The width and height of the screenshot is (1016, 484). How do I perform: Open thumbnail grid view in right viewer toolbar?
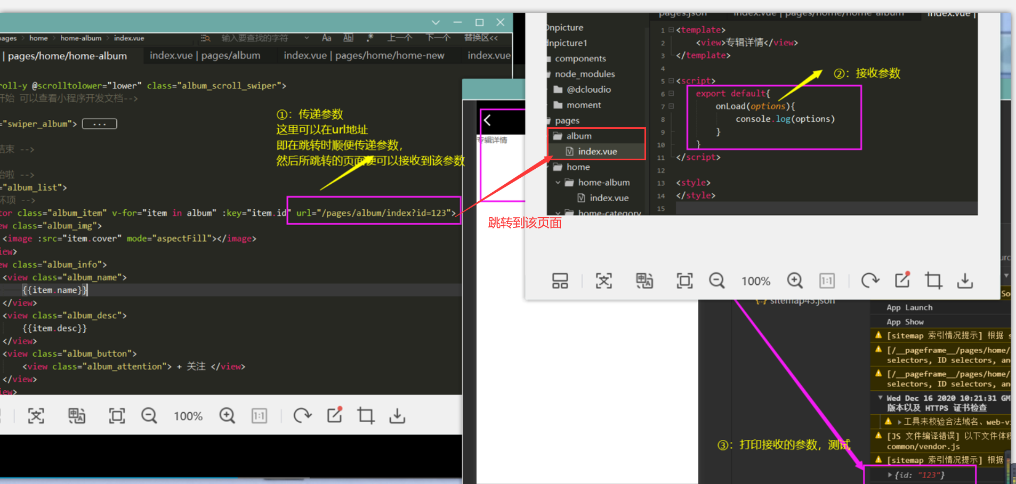[x=560, y=281]
